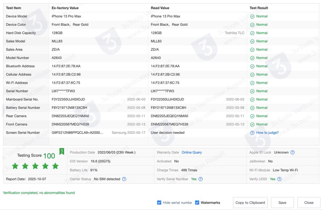Click the Normal checkmark icon for Wi-Fi Address

(252, 83)
